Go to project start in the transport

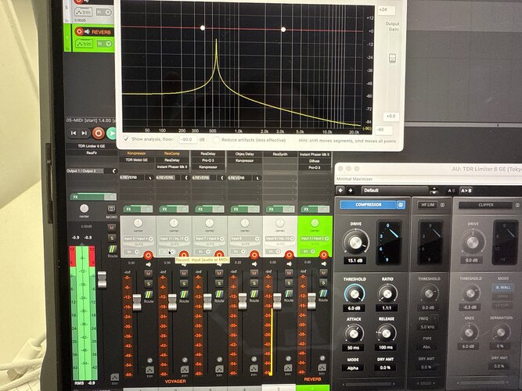(x=74, y=133)
